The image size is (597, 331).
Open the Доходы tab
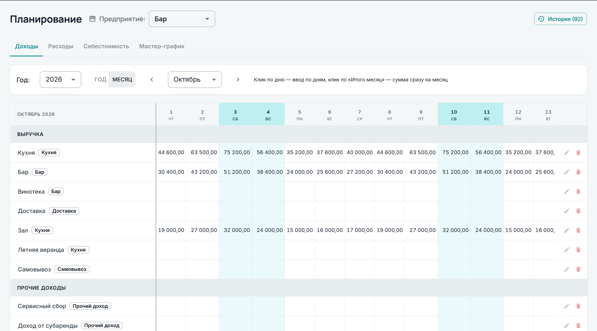coord(27,46)
